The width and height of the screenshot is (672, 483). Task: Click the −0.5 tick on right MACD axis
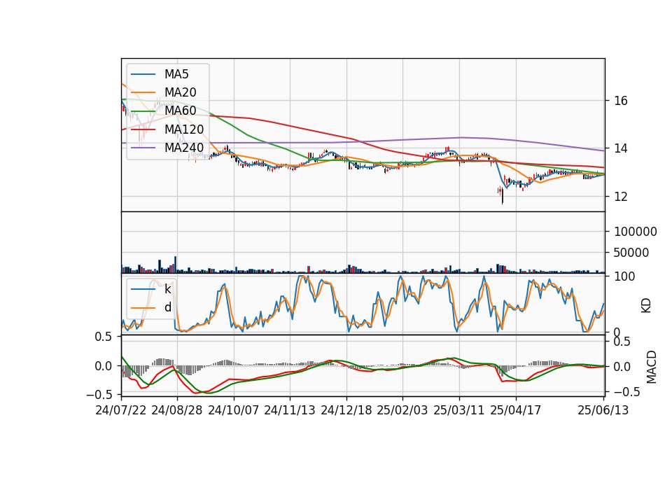(626, 392)
